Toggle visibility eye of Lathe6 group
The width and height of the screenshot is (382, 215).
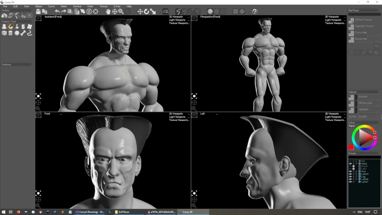(x=350, y=179)
